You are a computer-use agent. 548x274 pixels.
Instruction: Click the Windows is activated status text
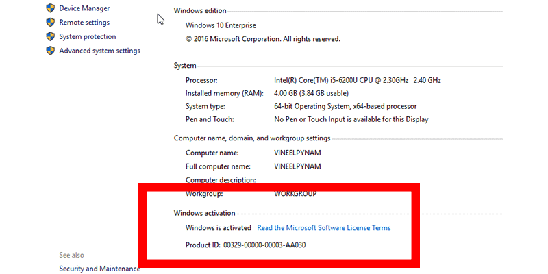tap(219, 227)
